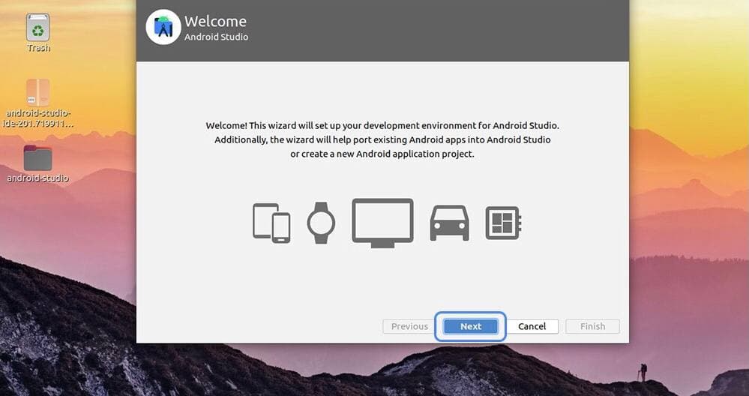749x396 pixels.
Task: Select the phone and tablet device icon
Action: click(271, 223)
